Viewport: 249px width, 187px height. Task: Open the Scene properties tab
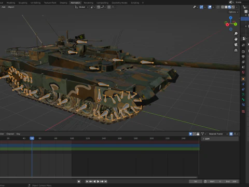[x=243, y=67]
